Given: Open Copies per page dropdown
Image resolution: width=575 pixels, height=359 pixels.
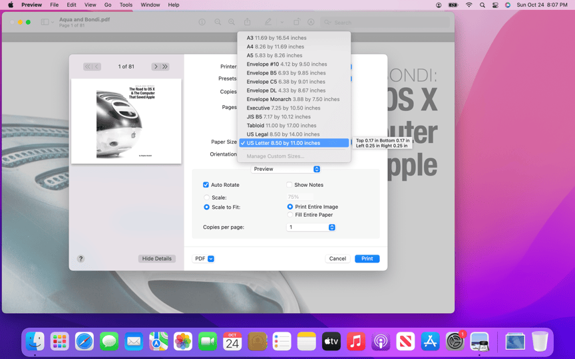Looking at the screenshot, I should coord(311,227).
